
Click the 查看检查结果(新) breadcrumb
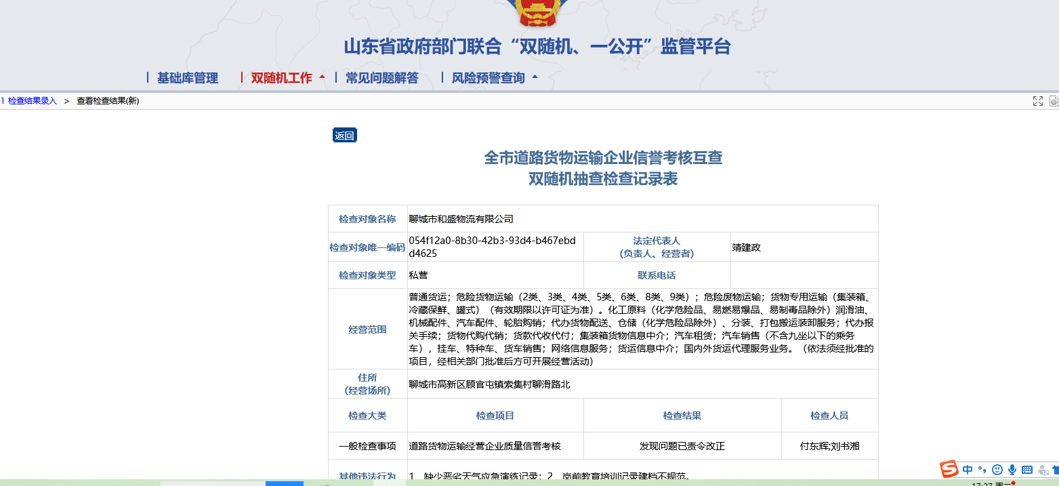[x=108, y=101]
